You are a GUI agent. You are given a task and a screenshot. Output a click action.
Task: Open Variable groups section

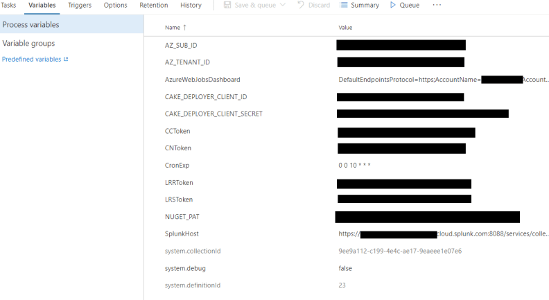tap(28, 44)
